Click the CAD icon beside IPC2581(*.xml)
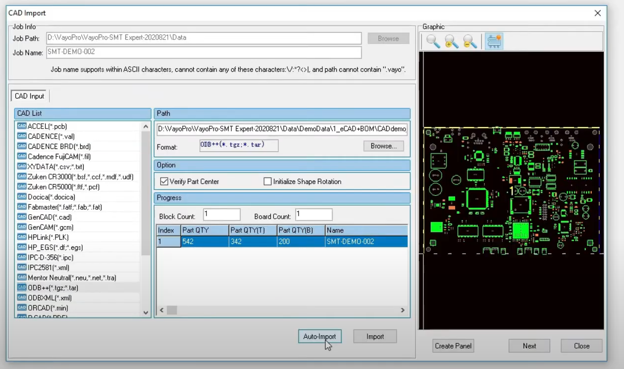Viewport: 624px width, 369px height. (x=22, y=268)
